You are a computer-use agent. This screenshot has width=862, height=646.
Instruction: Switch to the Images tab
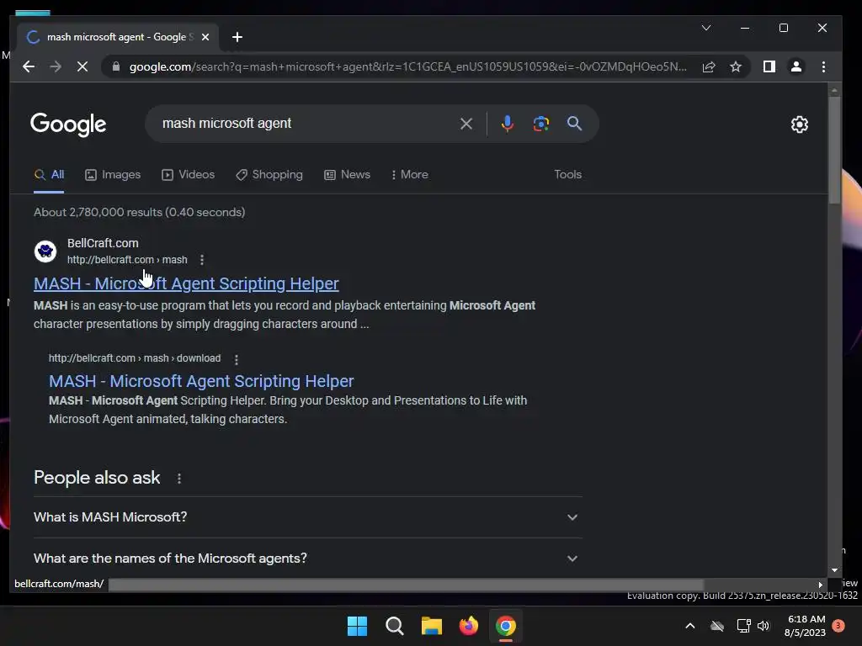point(113,175)
